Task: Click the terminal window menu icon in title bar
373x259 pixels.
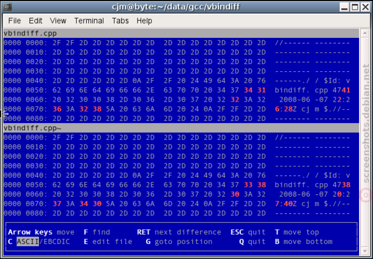Action: 7,7
